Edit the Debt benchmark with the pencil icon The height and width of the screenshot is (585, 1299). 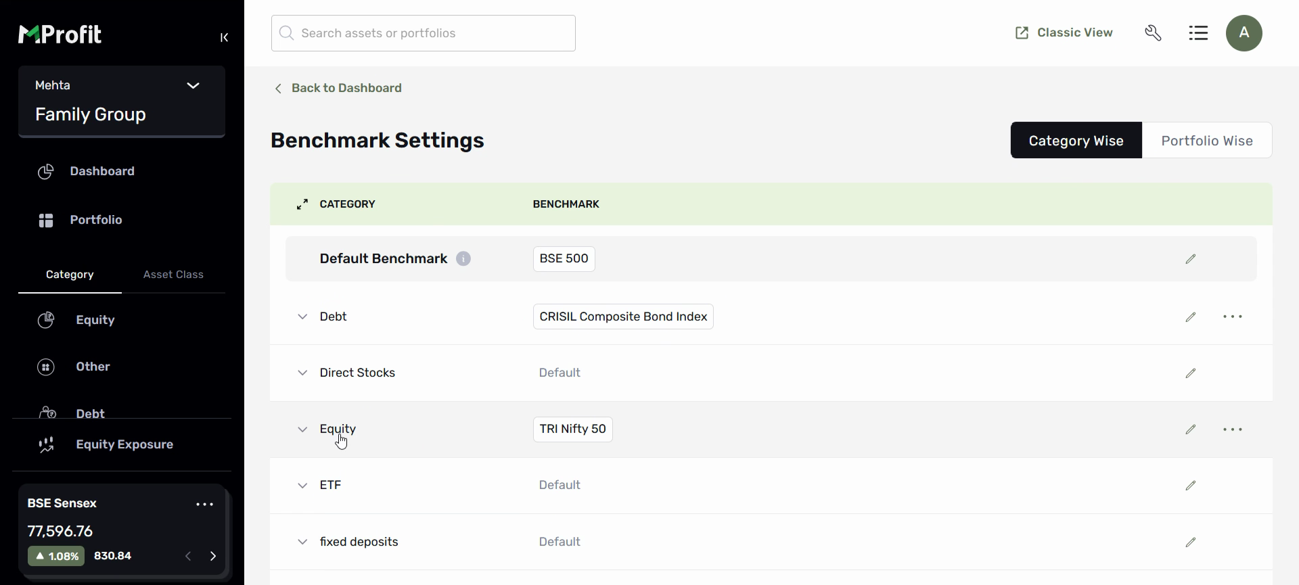[1191, 317]
